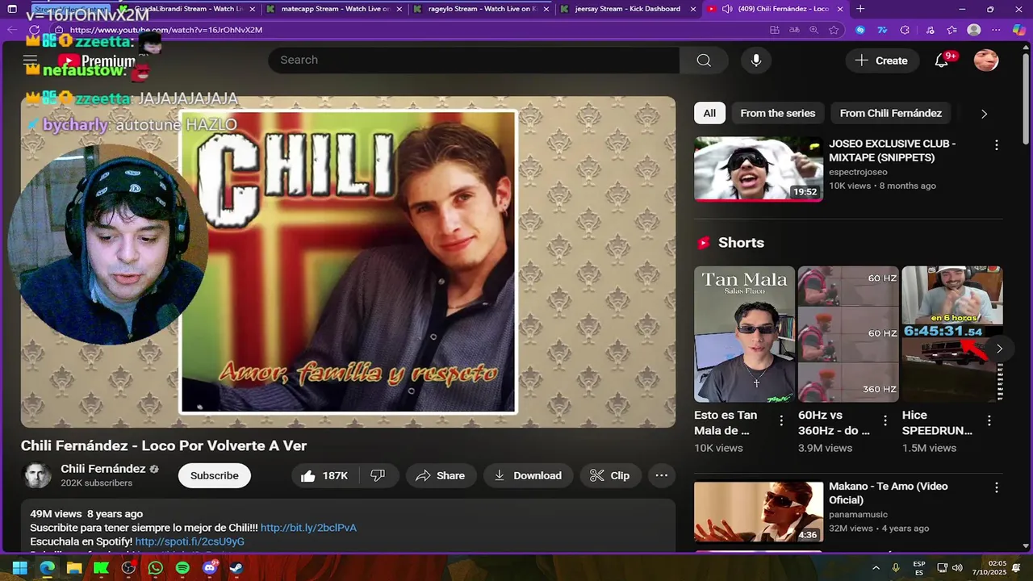Screen dimensions: 1033x581
Task: Click the ESP language indicator
Action: click(919, 568)
